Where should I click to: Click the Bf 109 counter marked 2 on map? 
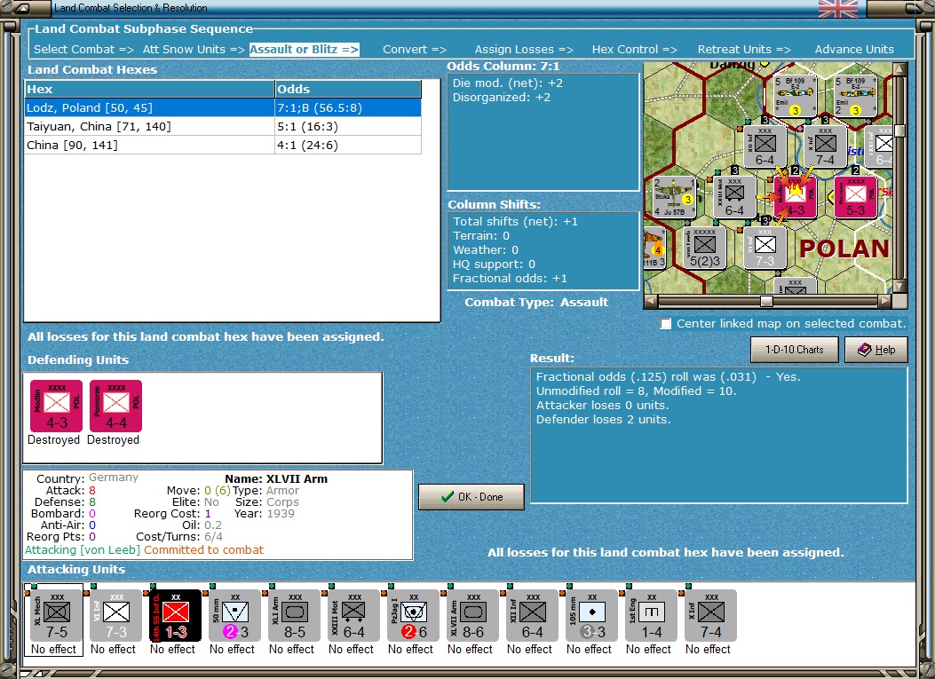click(856, 95)
